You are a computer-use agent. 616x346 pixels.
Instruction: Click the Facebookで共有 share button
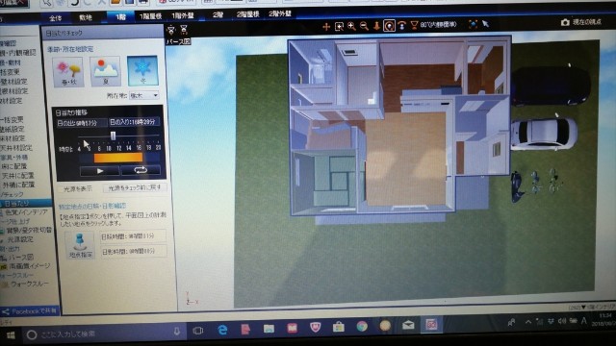coord(30,311)
